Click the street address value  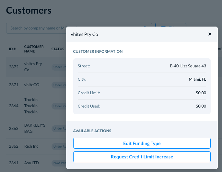coord(188,66)
